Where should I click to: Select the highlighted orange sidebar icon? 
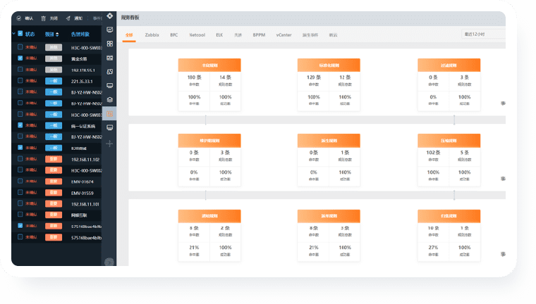point(110,113)
